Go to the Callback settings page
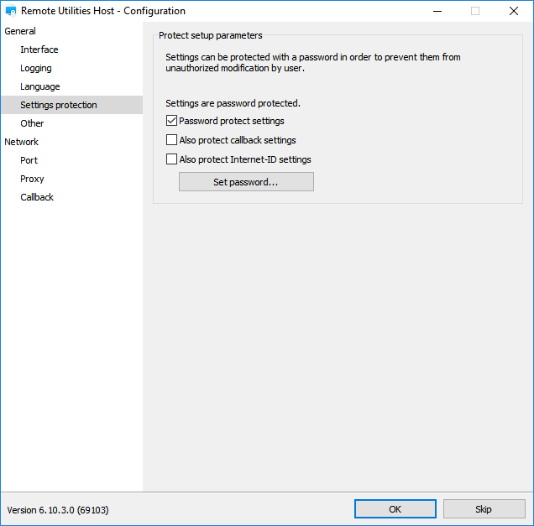Viewport: 534px width, 526px height. 37,197
